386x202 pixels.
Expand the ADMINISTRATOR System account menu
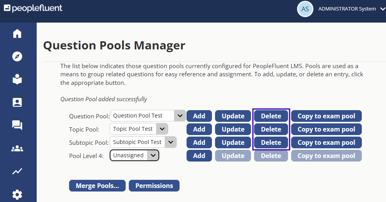pos(352,9)
